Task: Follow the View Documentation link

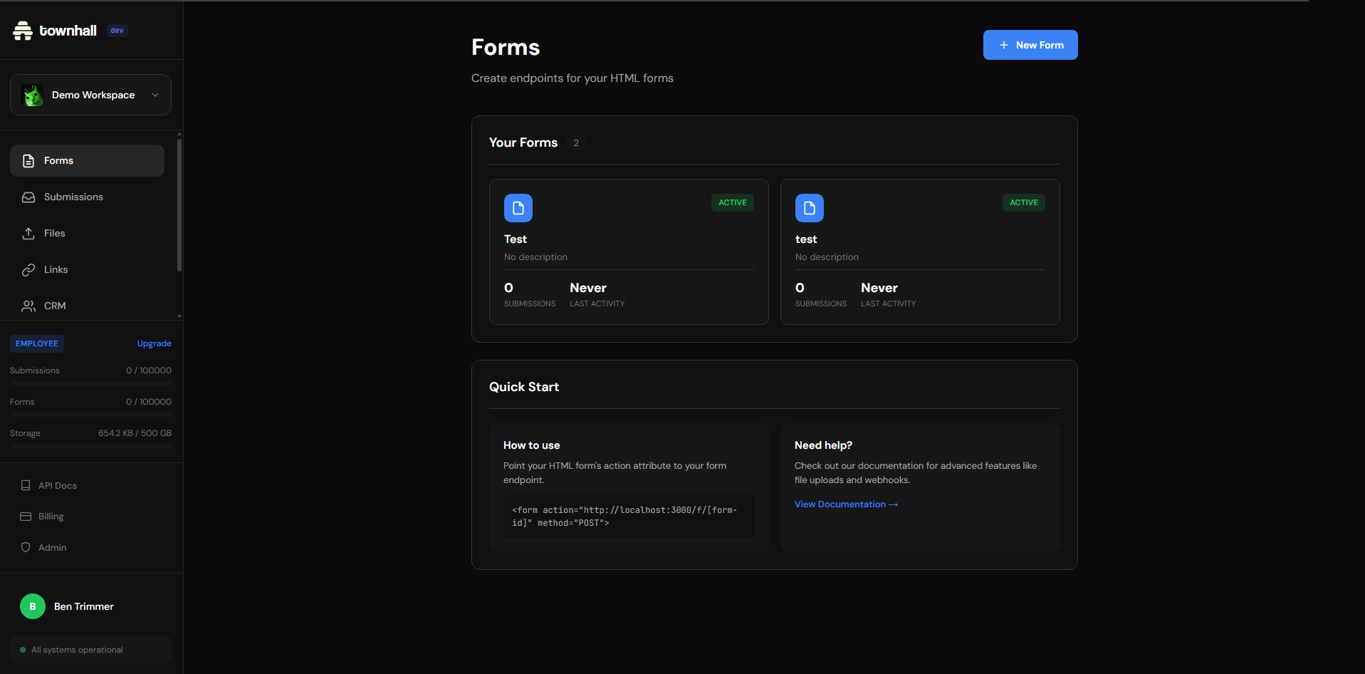Action: [846, 504]
